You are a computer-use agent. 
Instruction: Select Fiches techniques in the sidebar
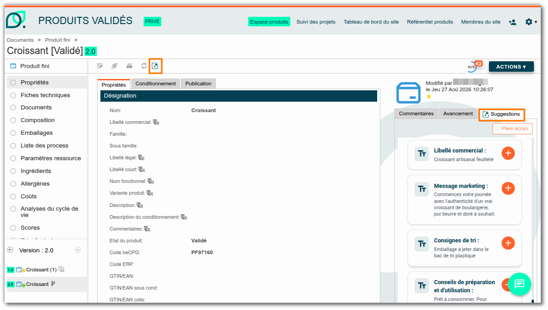tap(45, 95)
